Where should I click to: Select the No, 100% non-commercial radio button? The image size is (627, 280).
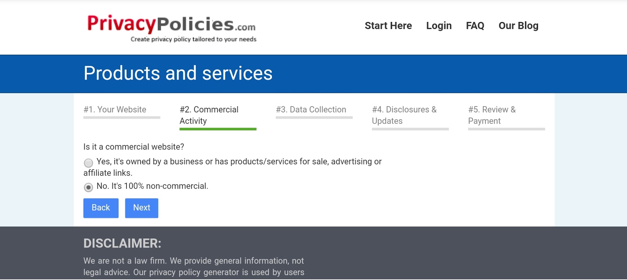(x=89, y=187)
